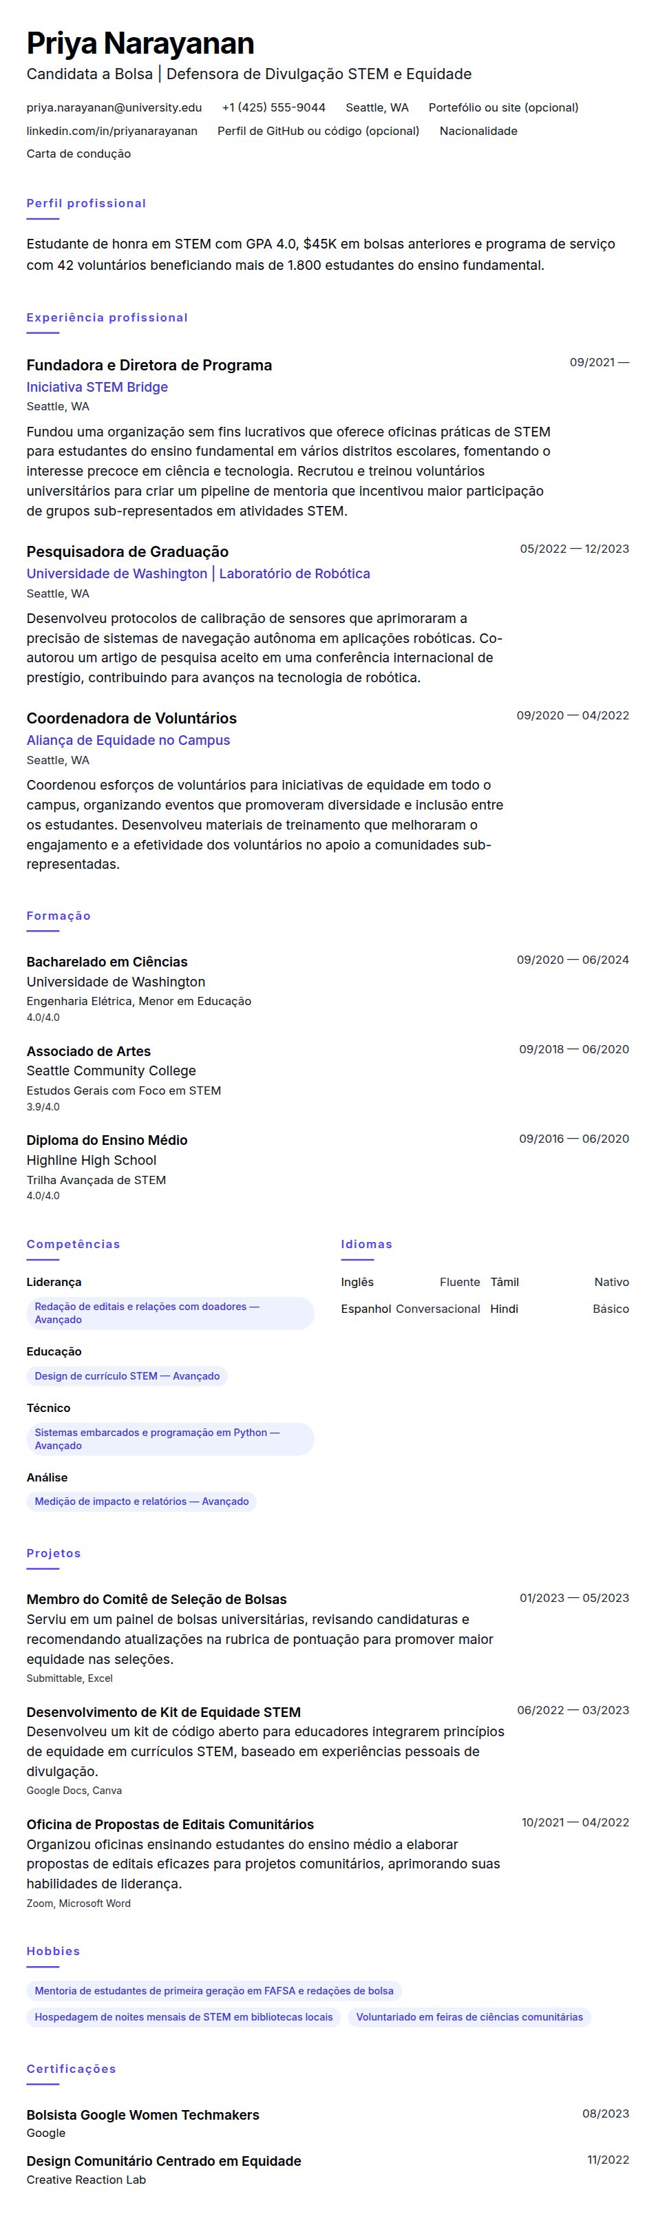Select the Nacionalidade field
This screenshot has width=656, height=2214.
click(x=478, y=131)
